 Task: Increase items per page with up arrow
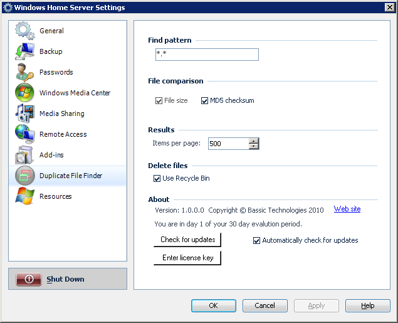click(x=254, y=141)
